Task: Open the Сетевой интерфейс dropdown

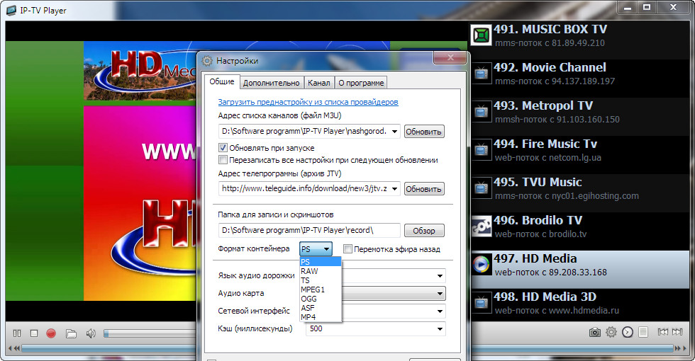Action: [x=440, y=311]
